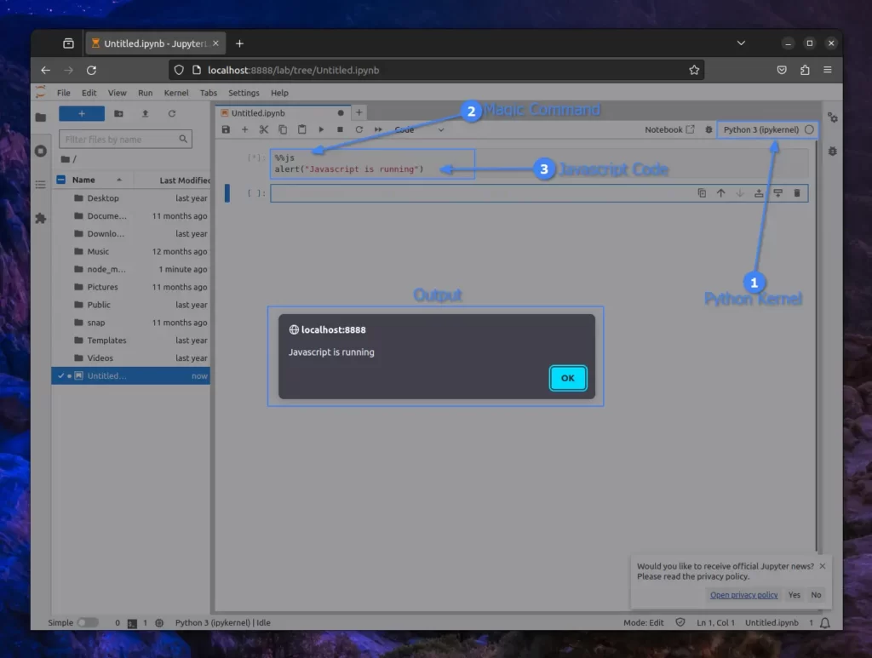The height and width of the screenshot is (658, 872).
Task: Refresh the file browser list
Action: click(x=172, y=113)
